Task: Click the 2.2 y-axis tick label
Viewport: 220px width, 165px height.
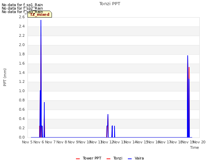Action: tap(22, 35)
